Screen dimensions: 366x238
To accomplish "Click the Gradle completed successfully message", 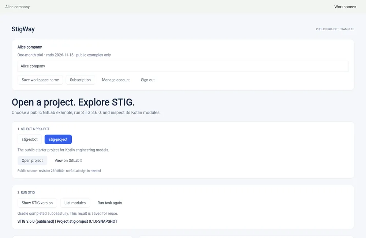I will click(68, 213).
